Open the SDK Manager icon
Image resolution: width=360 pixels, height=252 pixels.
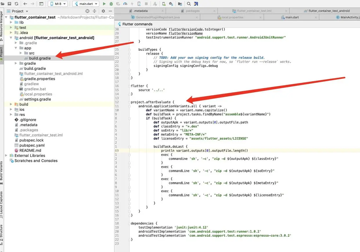171,4
